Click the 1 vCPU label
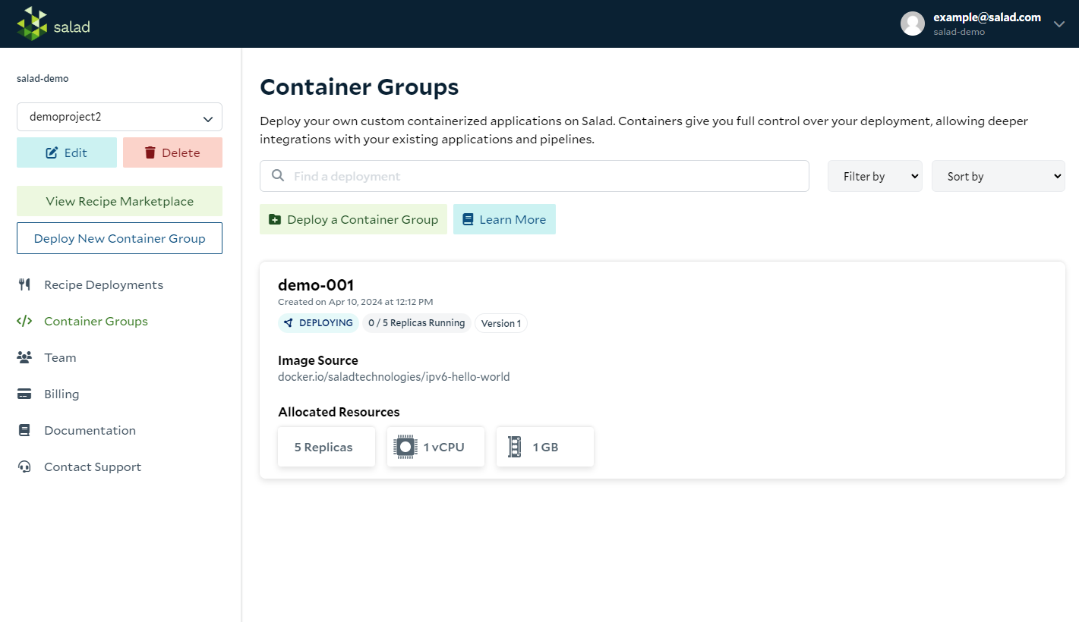1079x622 pixels. [443, 448]
